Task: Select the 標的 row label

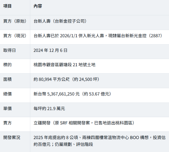Action: click(x=7, y=65)
